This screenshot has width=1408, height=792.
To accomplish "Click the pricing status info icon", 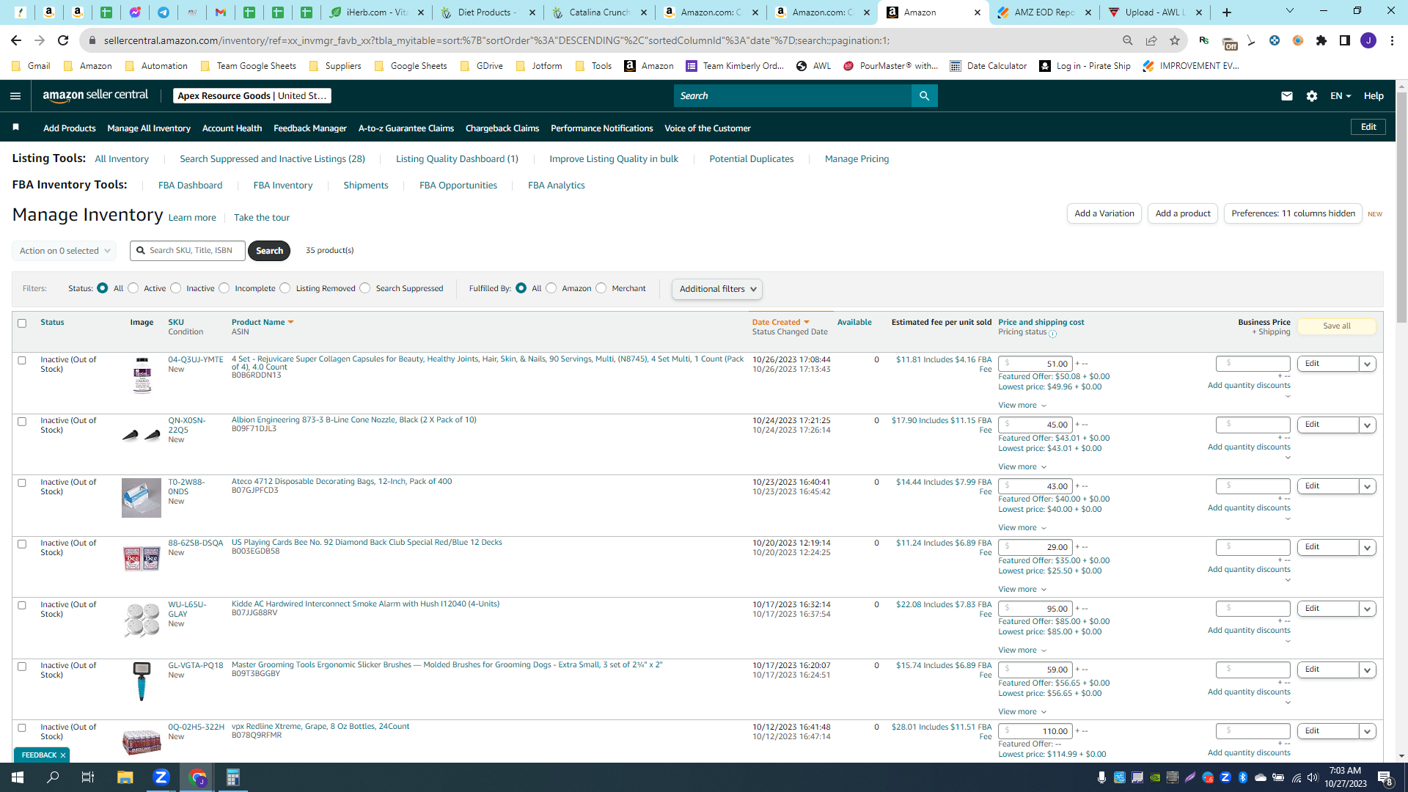I will (1053, 334).
